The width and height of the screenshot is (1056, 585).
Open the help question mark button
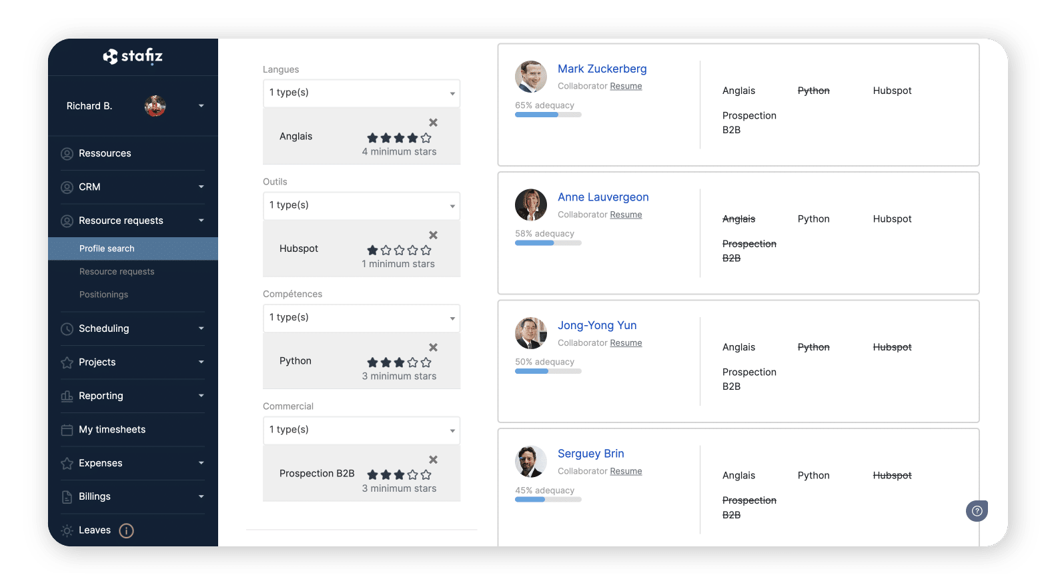point(977,511)
